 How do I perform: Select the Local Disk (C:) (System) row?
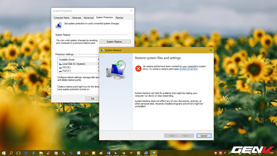(x=79, y=64)
